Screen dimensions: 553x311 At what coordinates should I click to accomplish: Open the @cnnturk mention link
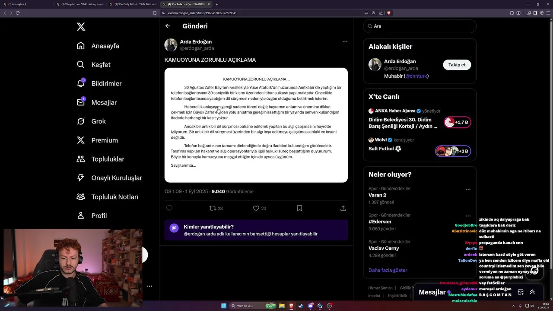[416, 76]
